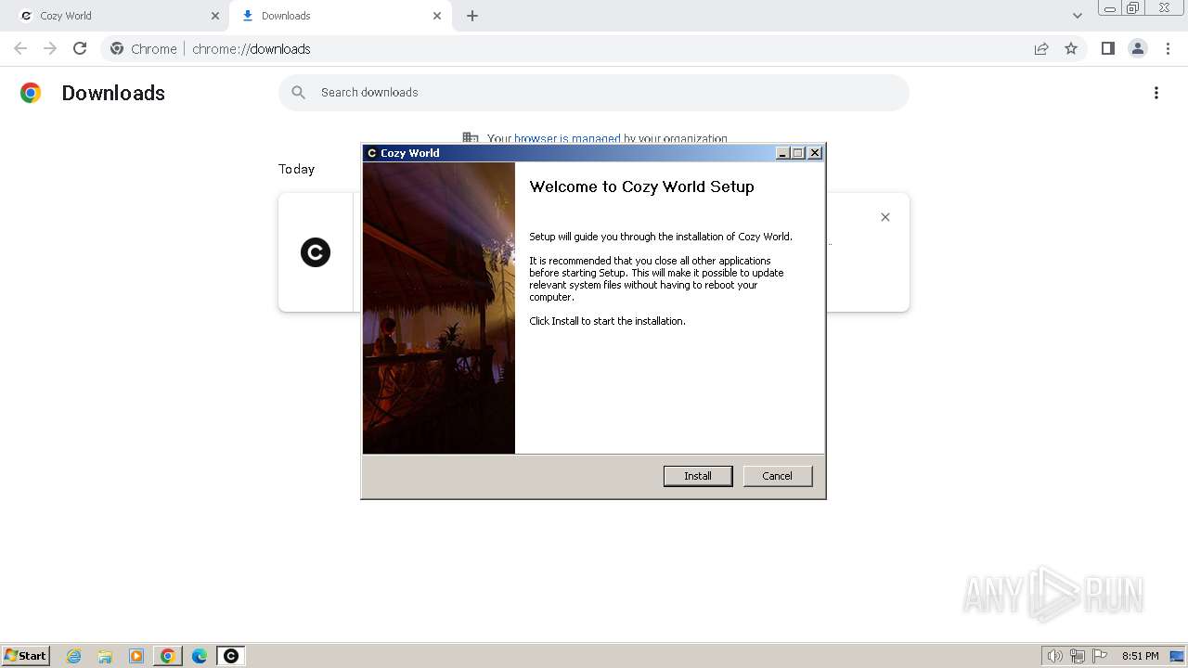Open Downloads page more actions menu

(x=1156, y=93)
